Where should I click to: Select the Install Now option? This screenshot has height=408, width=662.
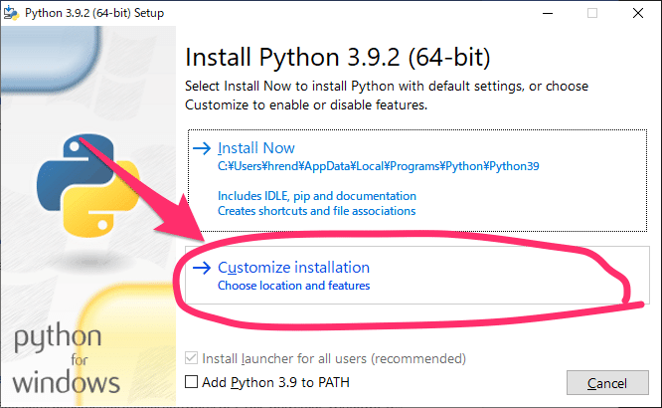tap(256, 147)
